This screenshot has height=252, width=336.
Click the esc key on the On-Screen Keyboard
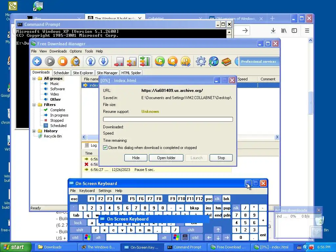(x=74, y=199)
